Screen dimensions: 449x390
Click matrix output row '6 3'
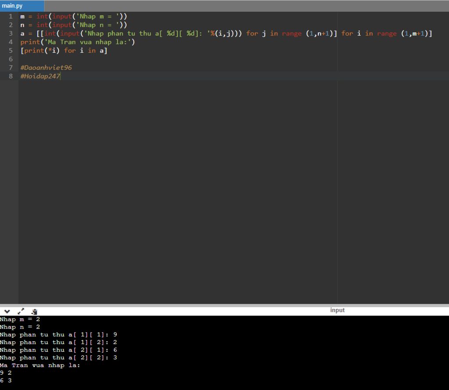tap(6, 380)
